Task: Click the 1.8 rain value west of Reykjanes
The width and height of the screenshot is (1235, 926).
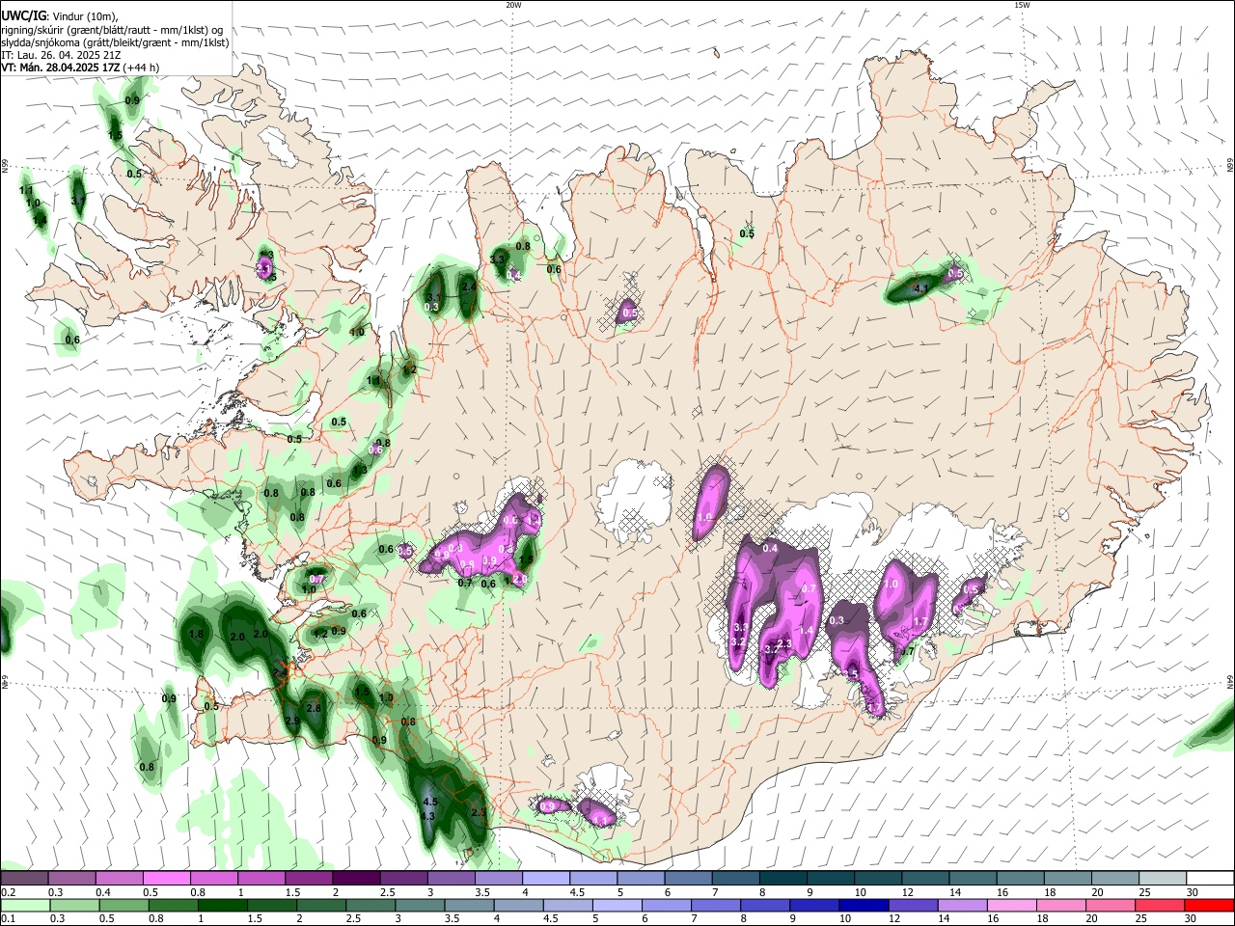Action: pos(197,634)
